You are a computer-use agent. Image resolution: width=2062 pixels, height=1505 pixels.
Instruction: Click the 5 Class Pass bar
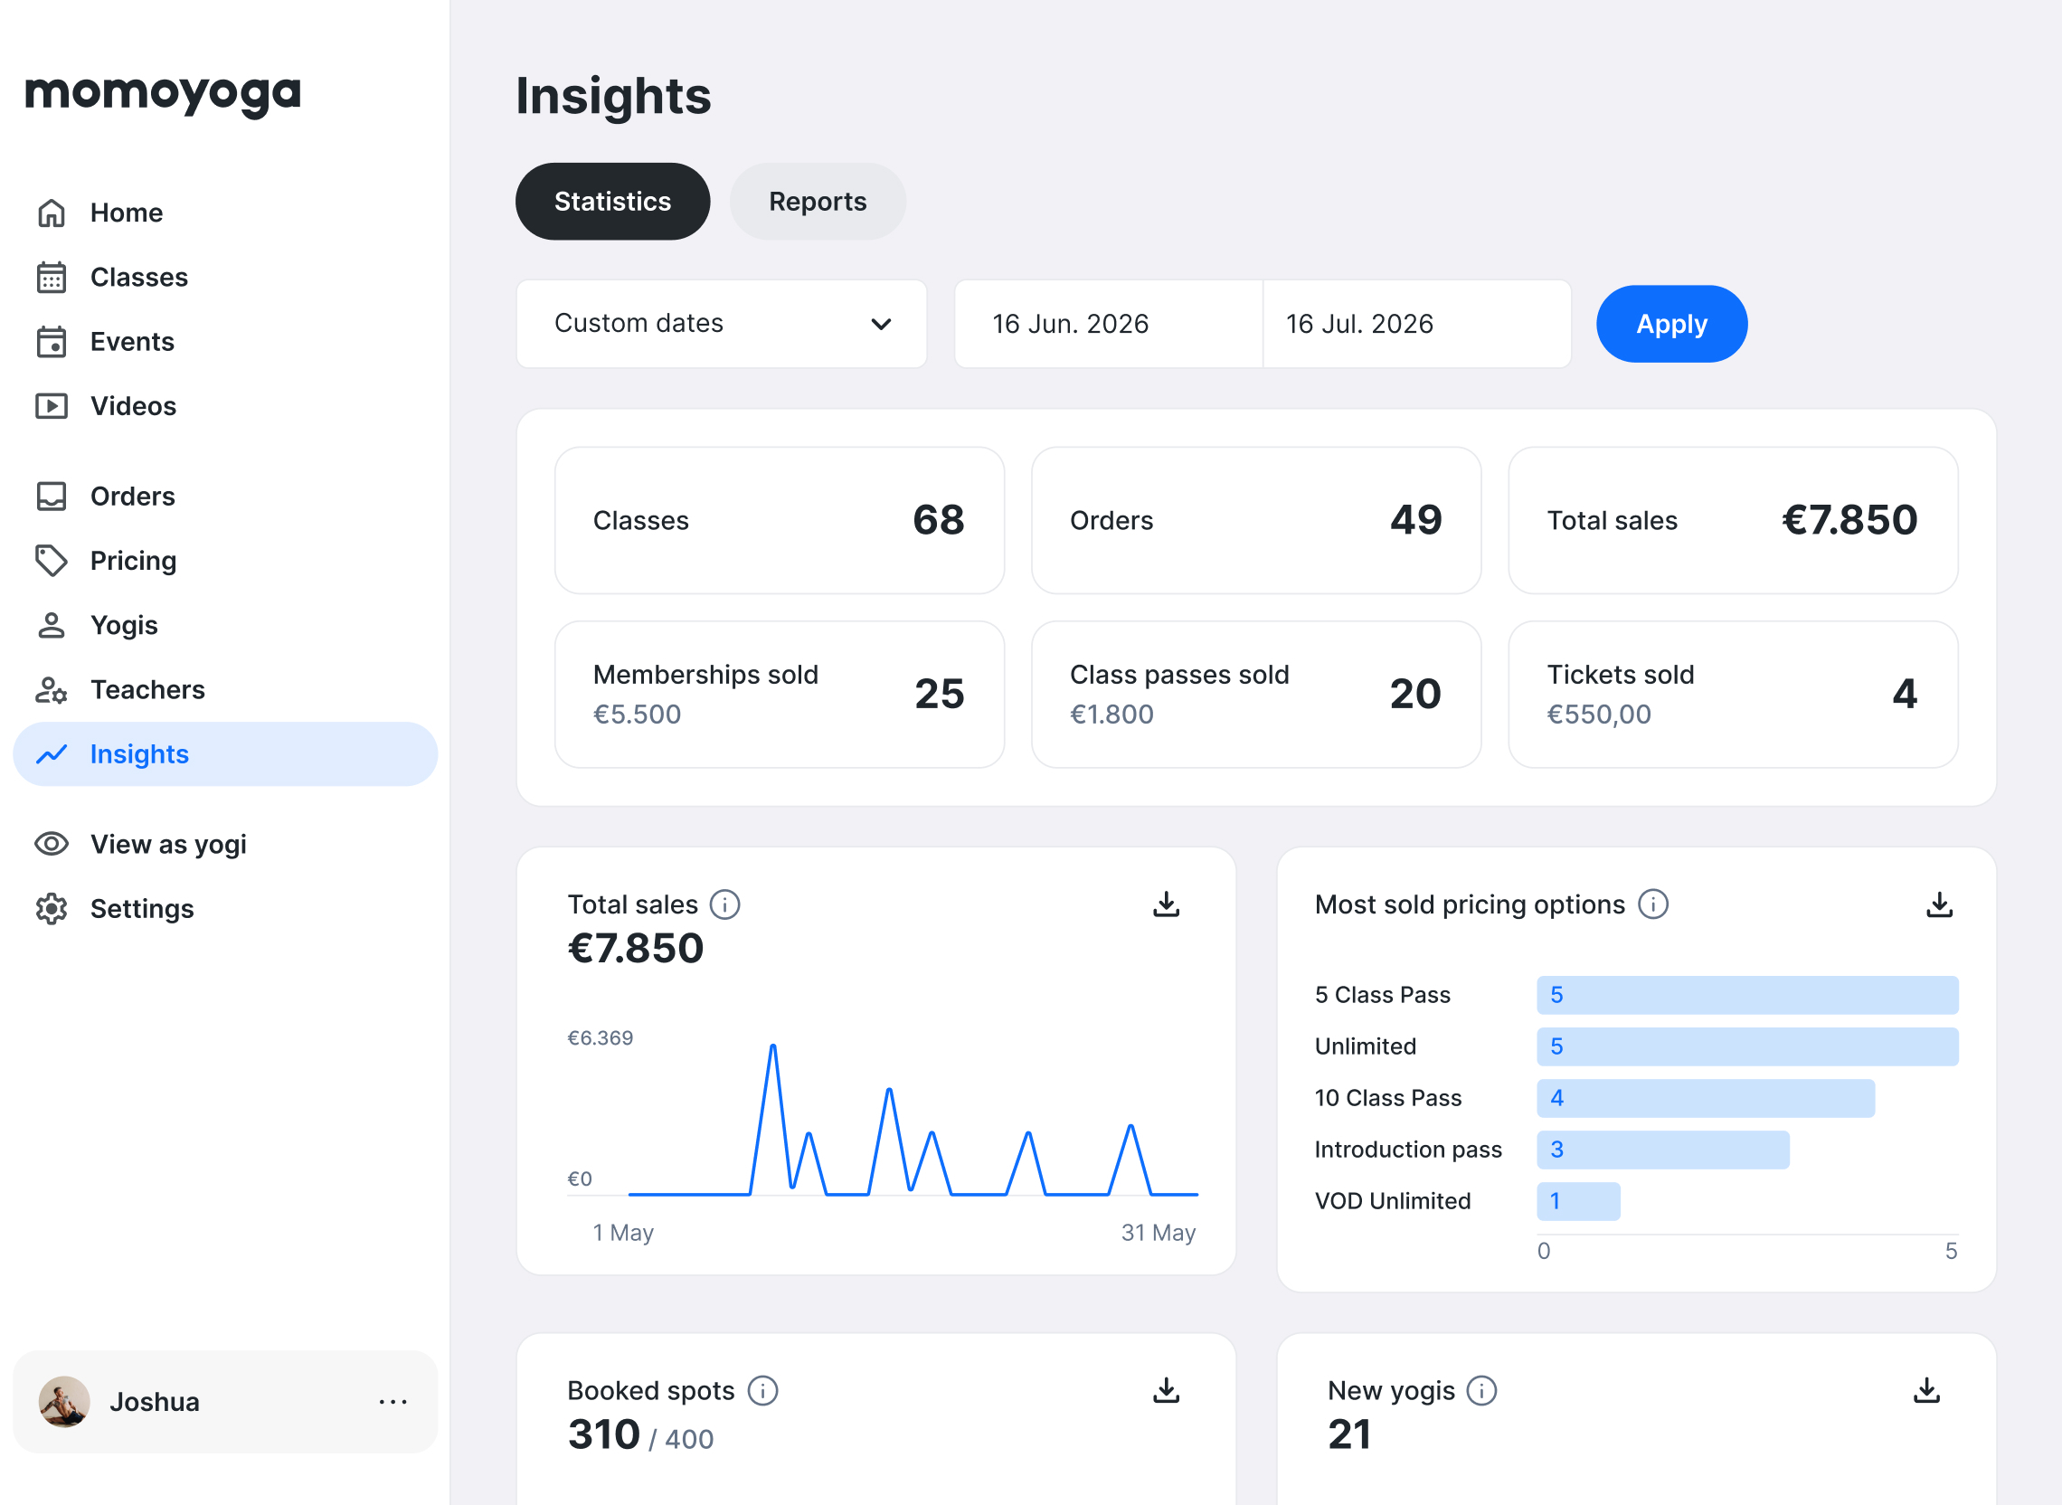point(1747,995)
